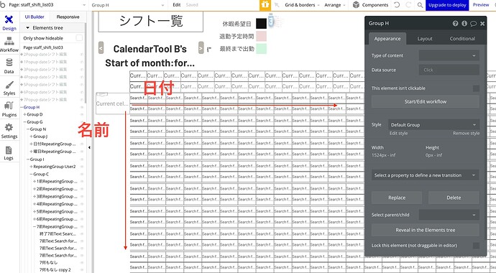Open the Type of content dropdown

coord(449,55)
